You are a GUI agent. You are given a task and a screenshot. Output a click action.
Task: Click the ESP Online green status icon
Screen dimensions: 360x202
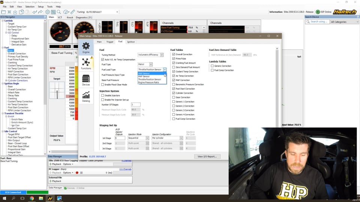[x=318, y=12]
